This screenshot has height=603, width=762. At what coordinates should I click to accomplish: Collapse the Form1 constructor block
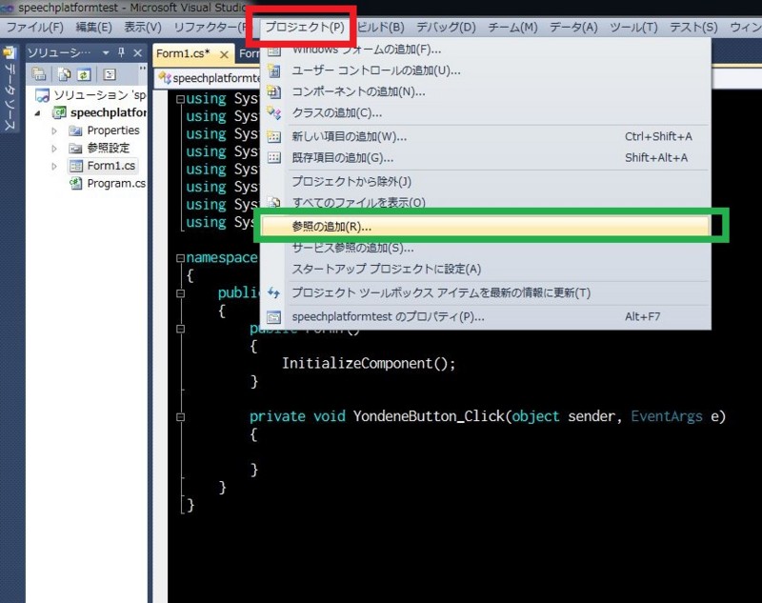point(180,329)
